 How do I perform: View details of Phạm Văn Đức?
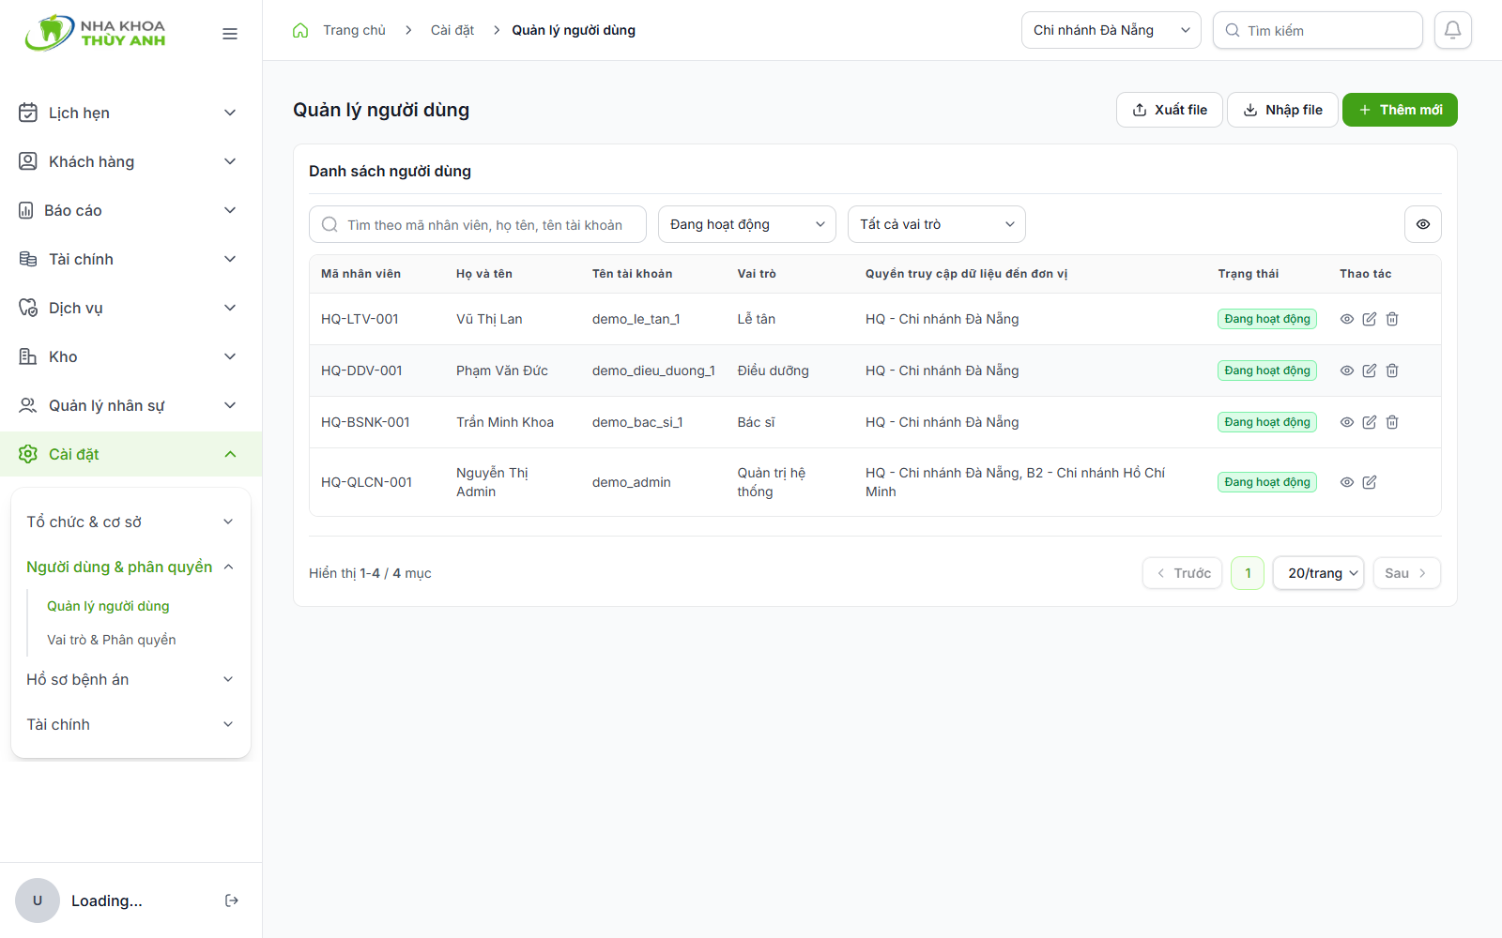click(1347, 371)
